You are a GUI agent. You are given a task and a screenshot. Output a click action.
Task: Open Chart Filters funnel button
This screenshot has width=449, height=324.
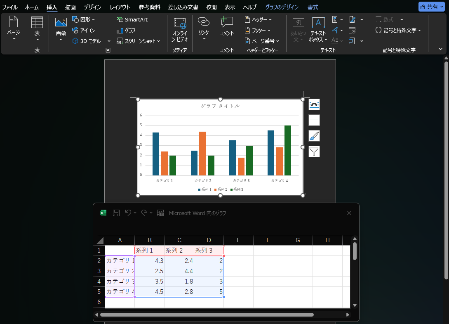pos(314,151)
